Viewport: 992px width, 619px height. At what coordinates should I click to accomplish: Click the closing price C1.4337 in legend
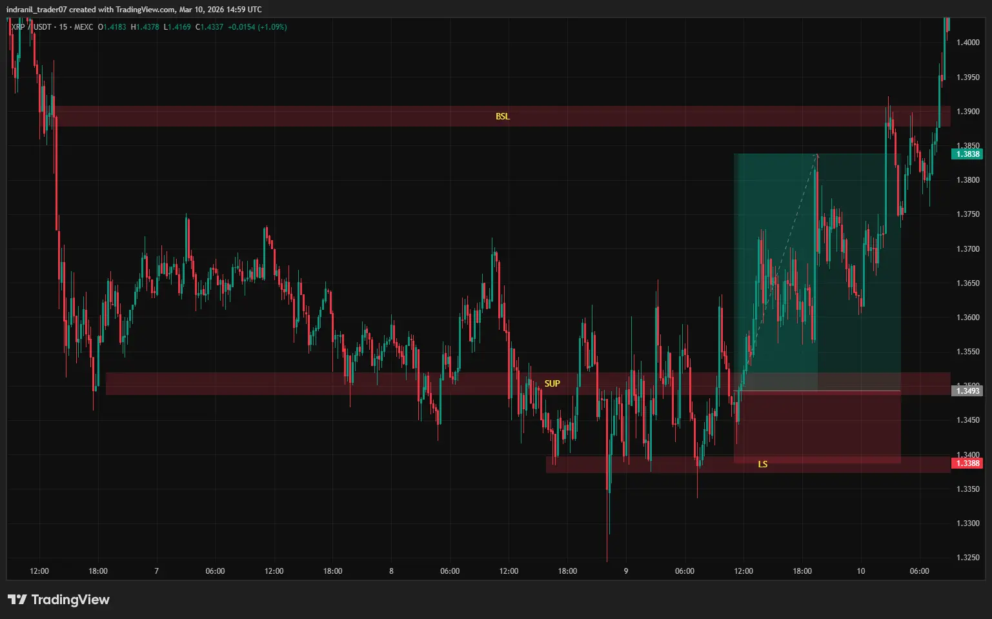click(210, 27)
